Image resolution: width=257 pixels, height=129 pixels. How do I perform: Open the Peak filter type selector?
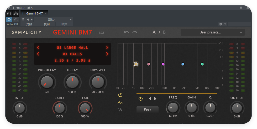point(148,110)
